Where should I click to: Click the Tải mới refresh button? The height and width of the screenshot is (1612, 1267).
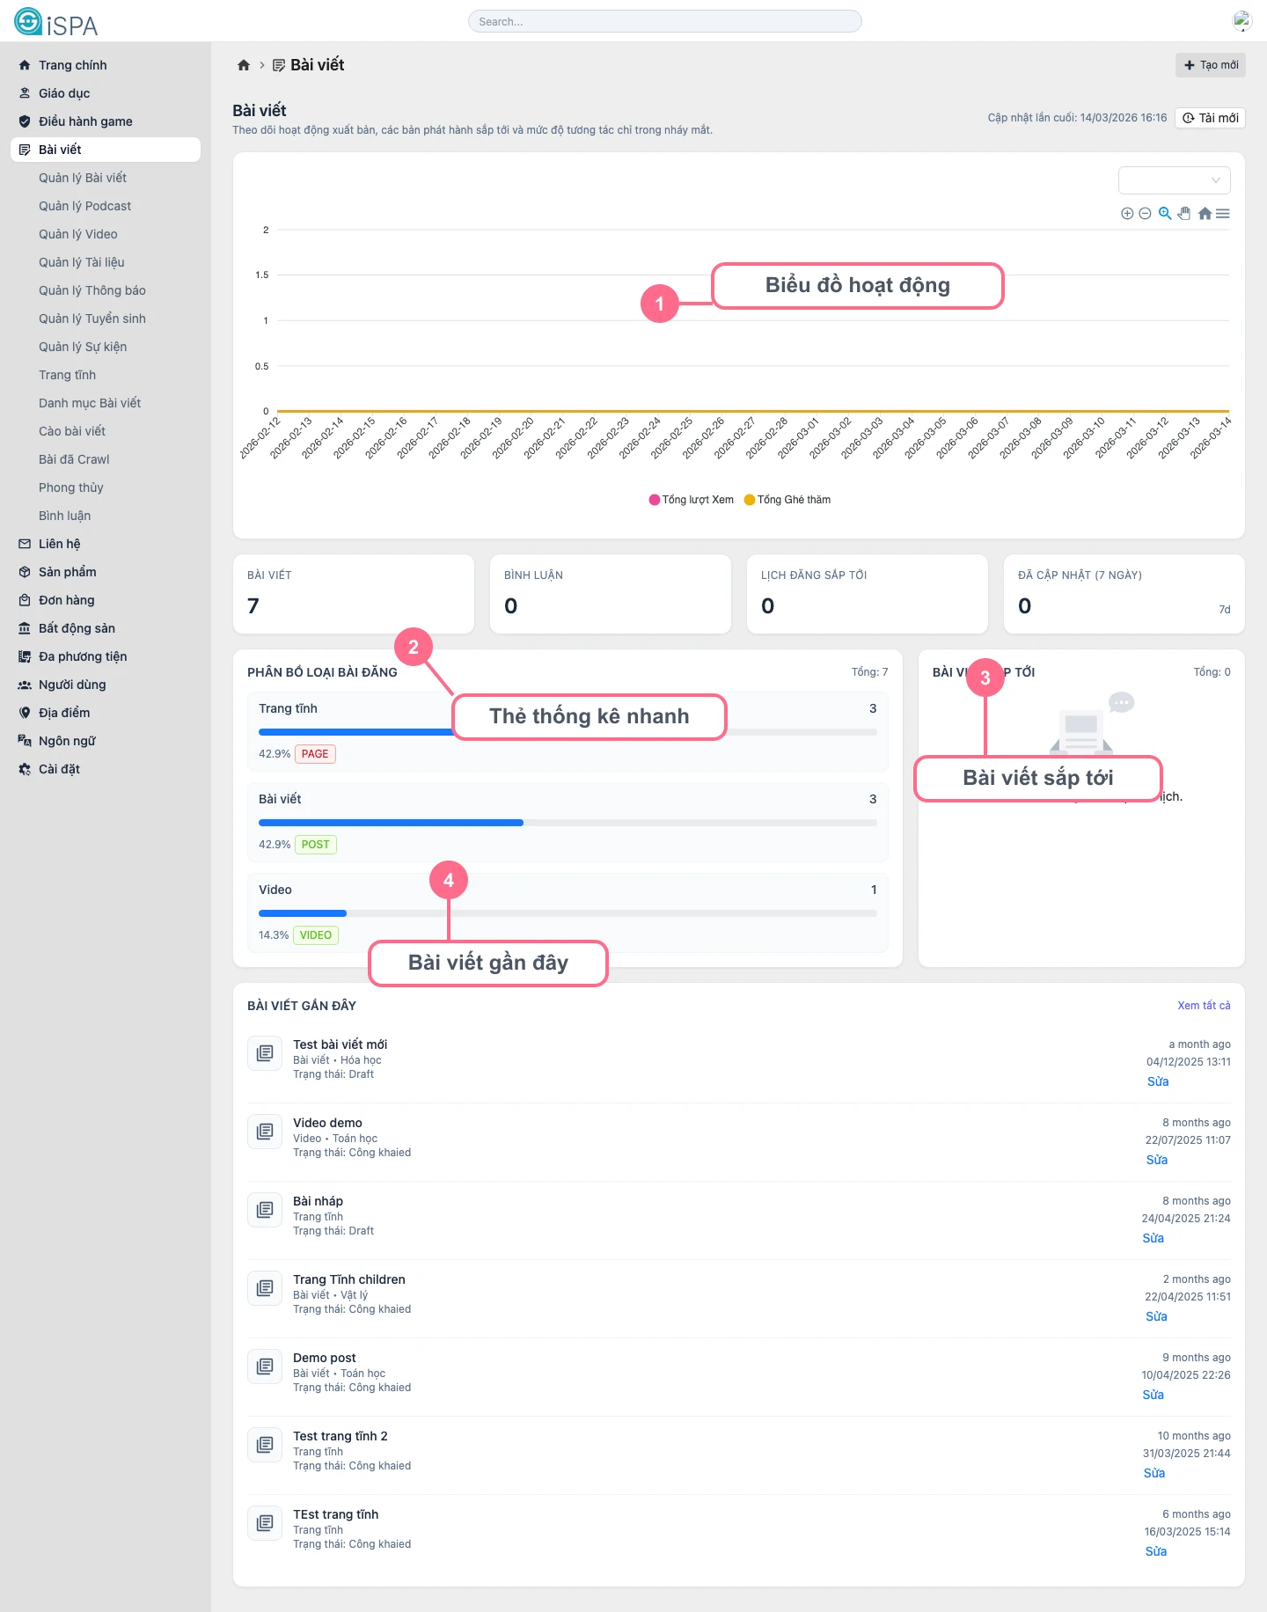point(1210,118)
